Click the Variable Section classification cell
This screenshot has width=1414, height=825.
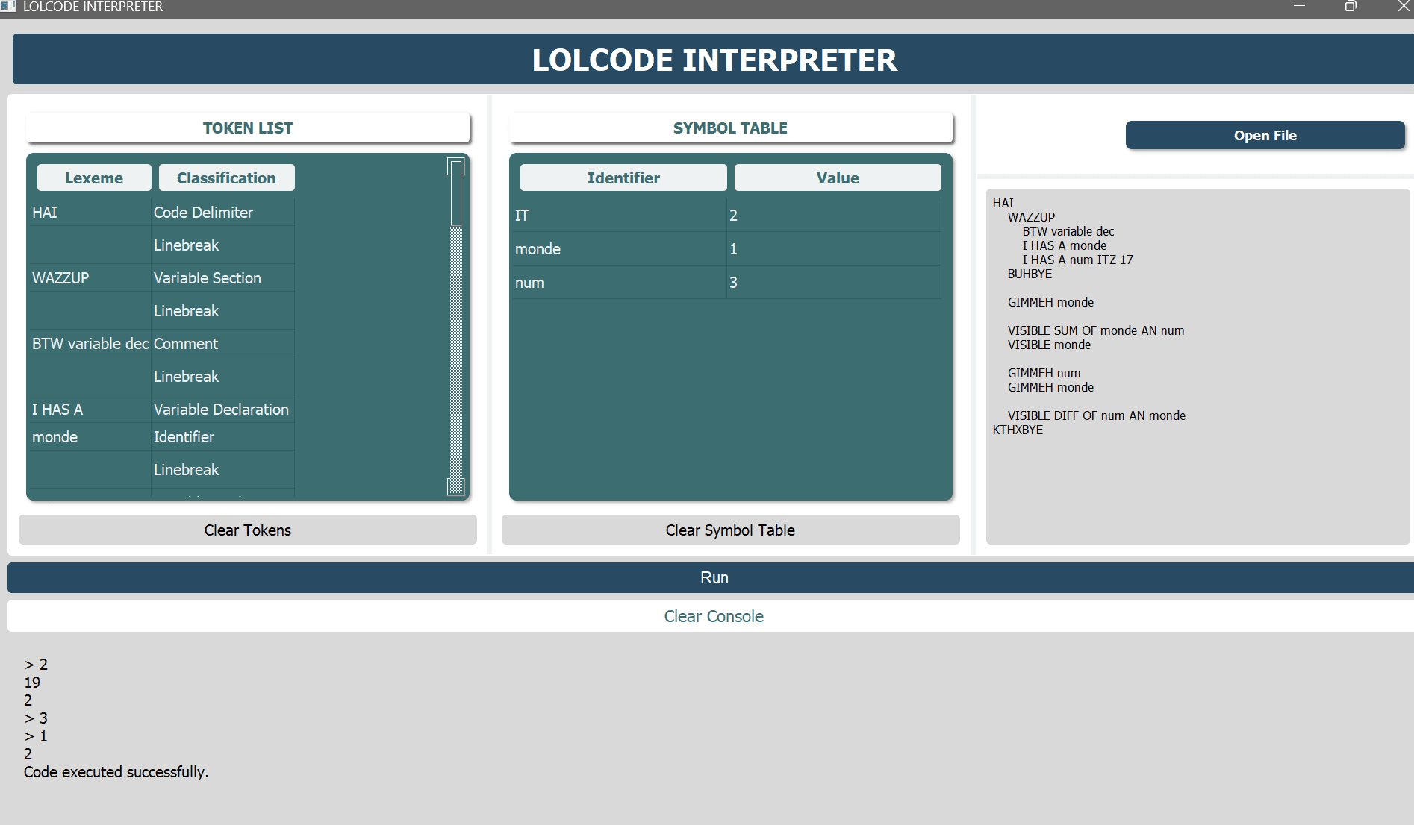[x=222, y=278]
